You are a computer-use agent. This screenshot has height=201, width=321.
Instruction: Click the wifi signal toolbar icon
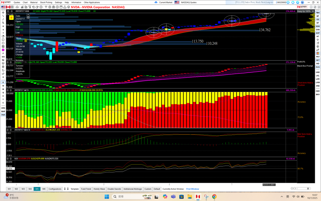tap(46, 7)
